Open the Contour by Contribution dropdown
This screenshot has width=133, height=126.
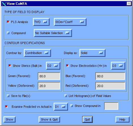click(x=37, y=53)
